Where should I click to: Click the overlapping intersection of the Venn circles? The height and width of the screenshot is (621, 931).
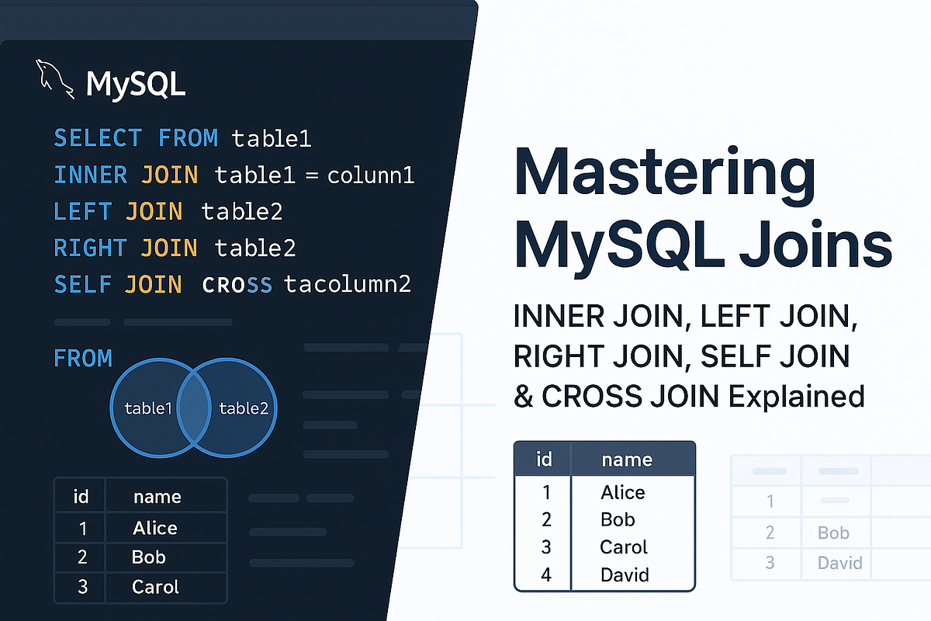[x=195, y=408]
